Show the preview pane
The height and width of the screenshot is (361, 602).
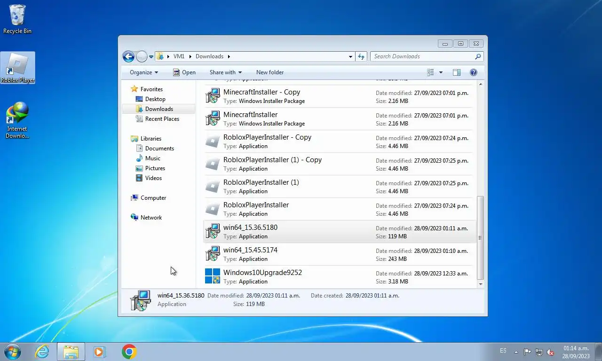tap(456, 72)
